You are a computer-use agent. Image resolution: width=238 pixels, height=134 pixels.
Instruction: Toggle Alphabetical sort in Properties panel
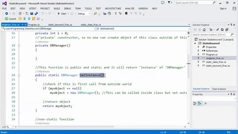[200, 103]
